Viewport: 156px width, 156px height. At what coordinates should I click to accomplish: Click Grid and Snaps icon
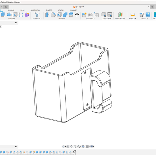[x=87, y=146]
